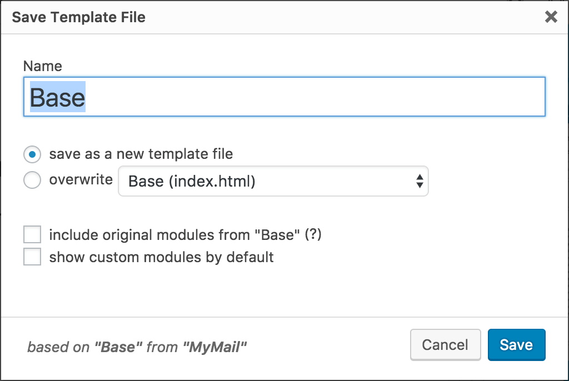Click the 'save as a new template file' label
The image size is (569, 381).
coord(141,154)
